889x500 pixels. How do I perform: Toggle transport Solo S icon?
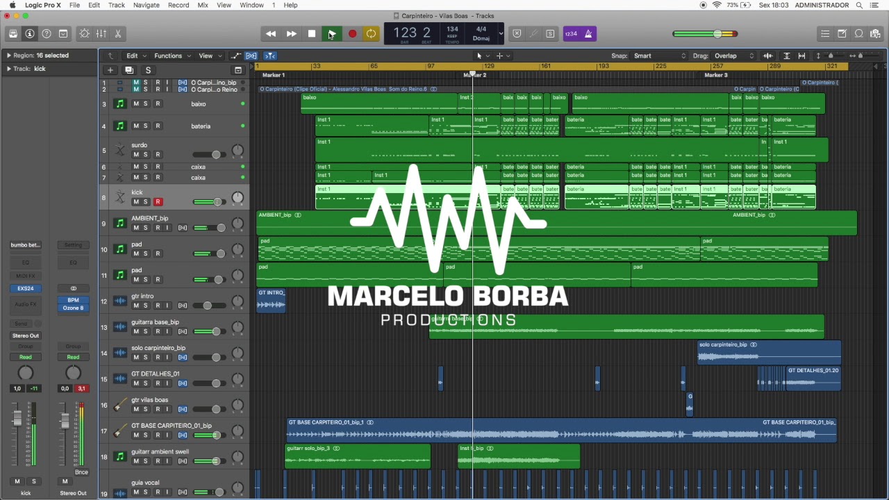[x=550, y=33]
